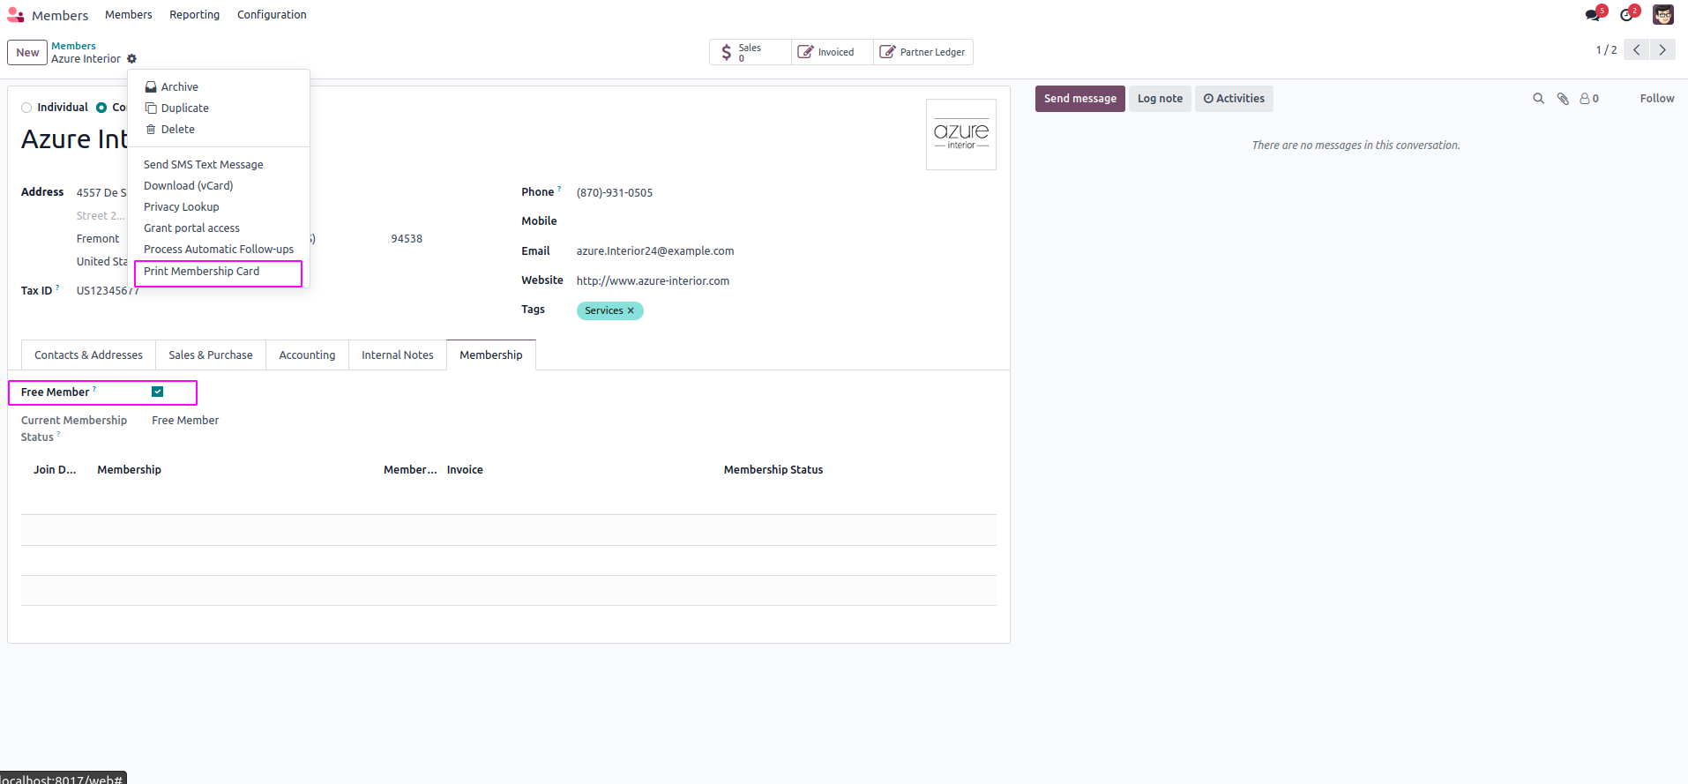Click the Follow button
The height and width of the screenshot is (784, 1688).
(1657, 99)
